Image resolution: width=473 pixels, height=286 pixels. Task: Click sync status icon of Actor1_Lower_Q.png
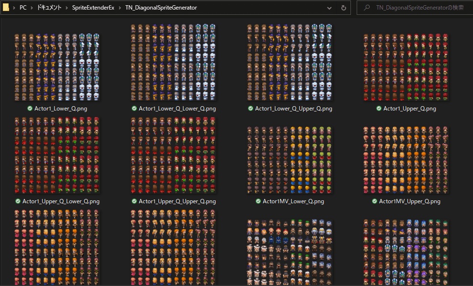tap(30, 109)
